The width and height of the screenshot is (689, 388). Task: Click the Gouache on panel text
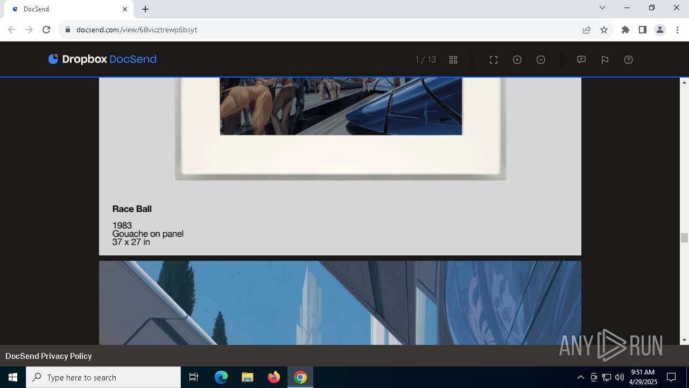148,234
